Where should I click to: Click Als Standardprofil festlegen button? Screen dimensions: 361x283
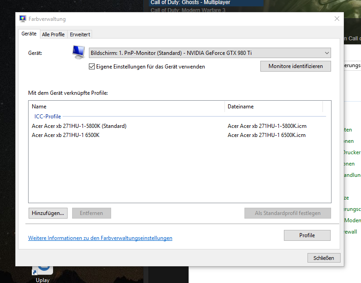(x=288, y=213)
